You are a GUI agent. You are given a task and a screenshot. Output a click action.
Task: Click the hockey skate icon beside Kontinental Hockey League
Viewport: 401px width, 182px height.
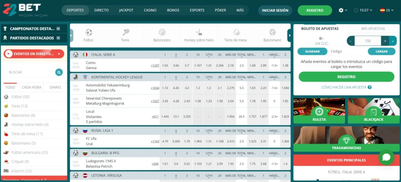[76, 77]
